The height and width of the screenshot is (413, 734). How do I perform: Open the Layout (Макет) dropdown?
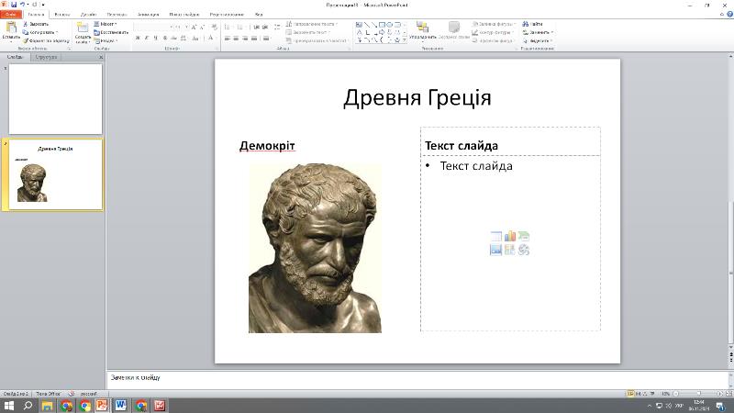[106, 24]
